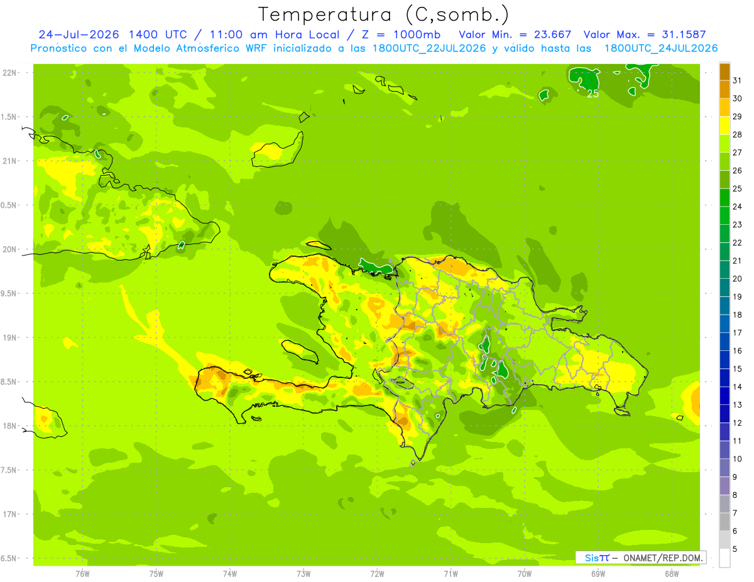Click the legend value "24"

[x=738, y=207]
